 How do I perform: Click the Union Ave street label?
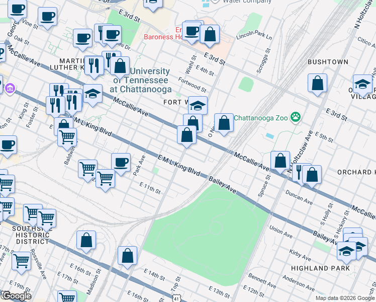point(281,232)
